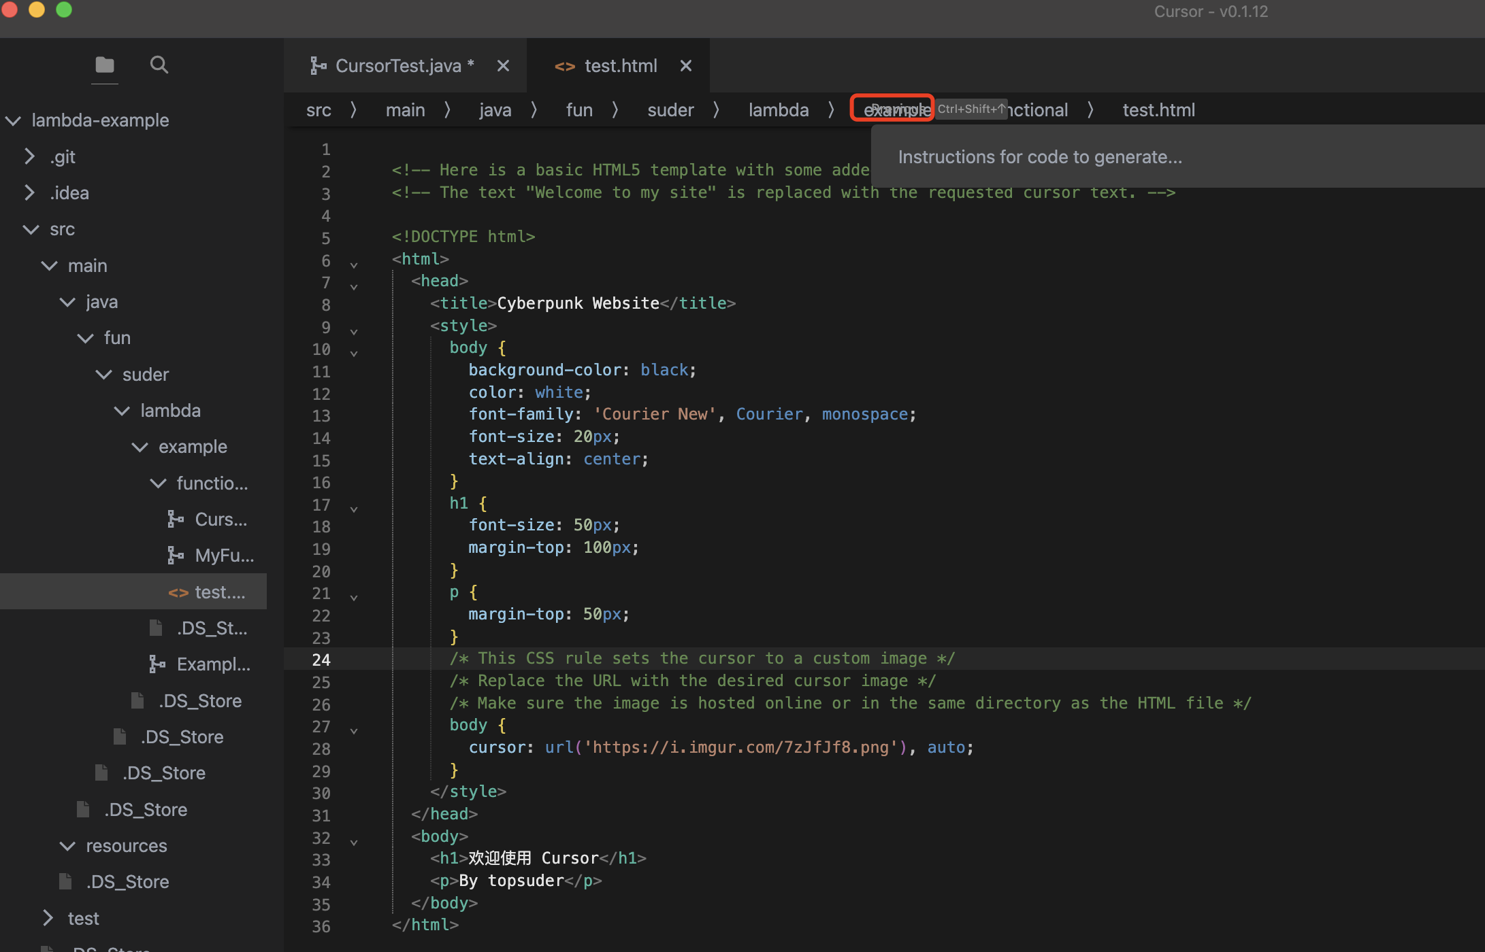The width and height of the screenshot is (1485, 952).
Task: Expand the test folder
Action: [48, 918]
